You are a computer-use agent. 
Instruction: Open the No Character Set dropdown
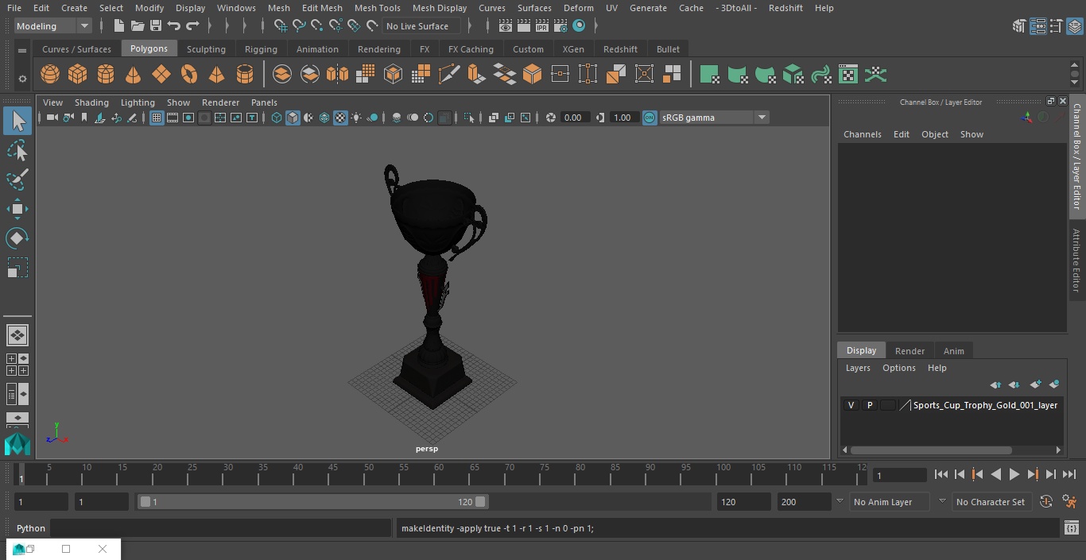(x=991, y=502)
